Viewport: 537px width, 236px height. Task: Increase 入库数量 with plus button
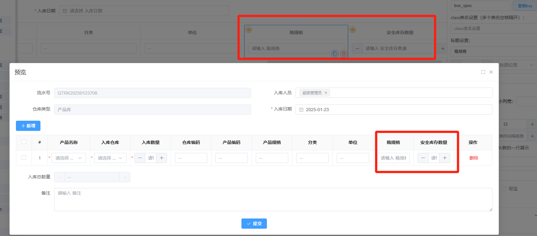click(161, 158)
